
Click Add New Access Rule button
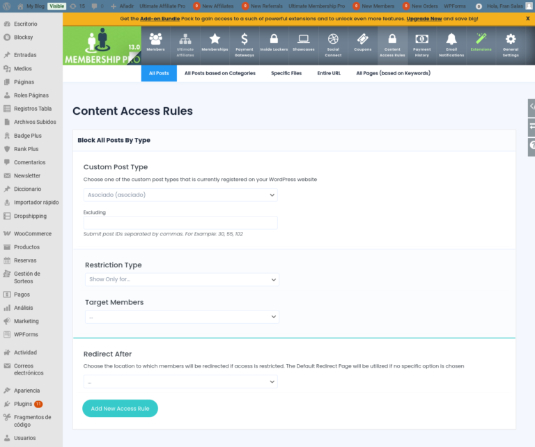(120, 409)
